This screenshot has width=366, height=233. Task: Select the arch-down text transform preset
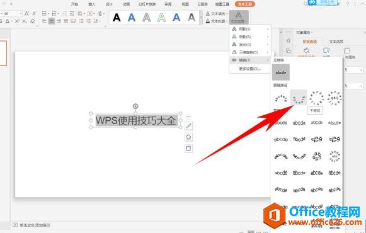click(299, 98)
